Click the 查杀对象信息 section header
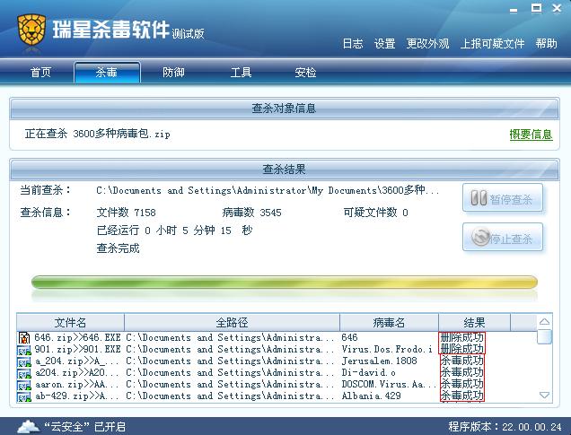571x435 pixels. pyautogui.click(x=285, y=109)
